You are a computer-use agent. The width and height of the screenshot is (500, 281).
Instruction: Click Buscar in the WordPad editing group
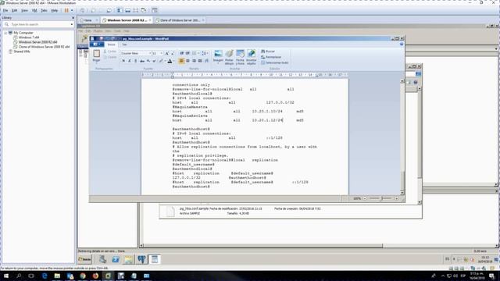(268, 52)
